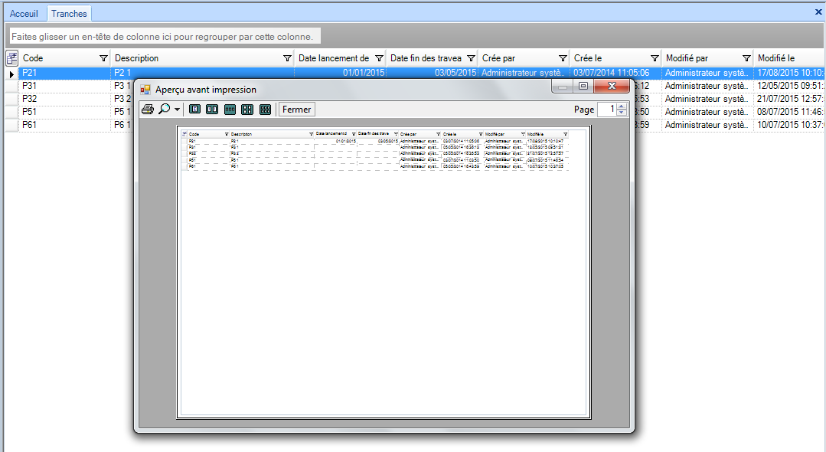Increase page number with up arrow
The image size is (826, 452).
pyautogui.click(x=621, y=106)
